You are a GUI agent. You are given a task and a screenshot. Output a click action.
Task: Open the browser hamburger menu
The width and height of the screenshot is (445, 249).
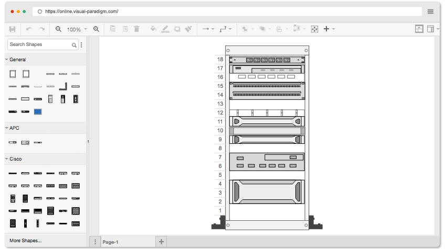tap(430, 12)
